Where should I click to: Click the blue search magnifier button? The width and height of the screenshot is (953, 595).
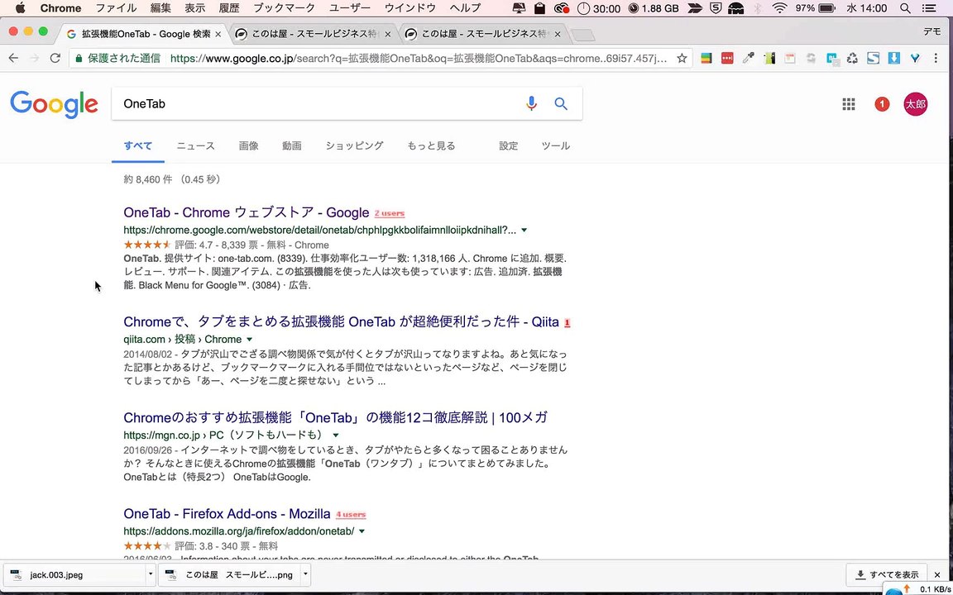click(x=561, y=104)
